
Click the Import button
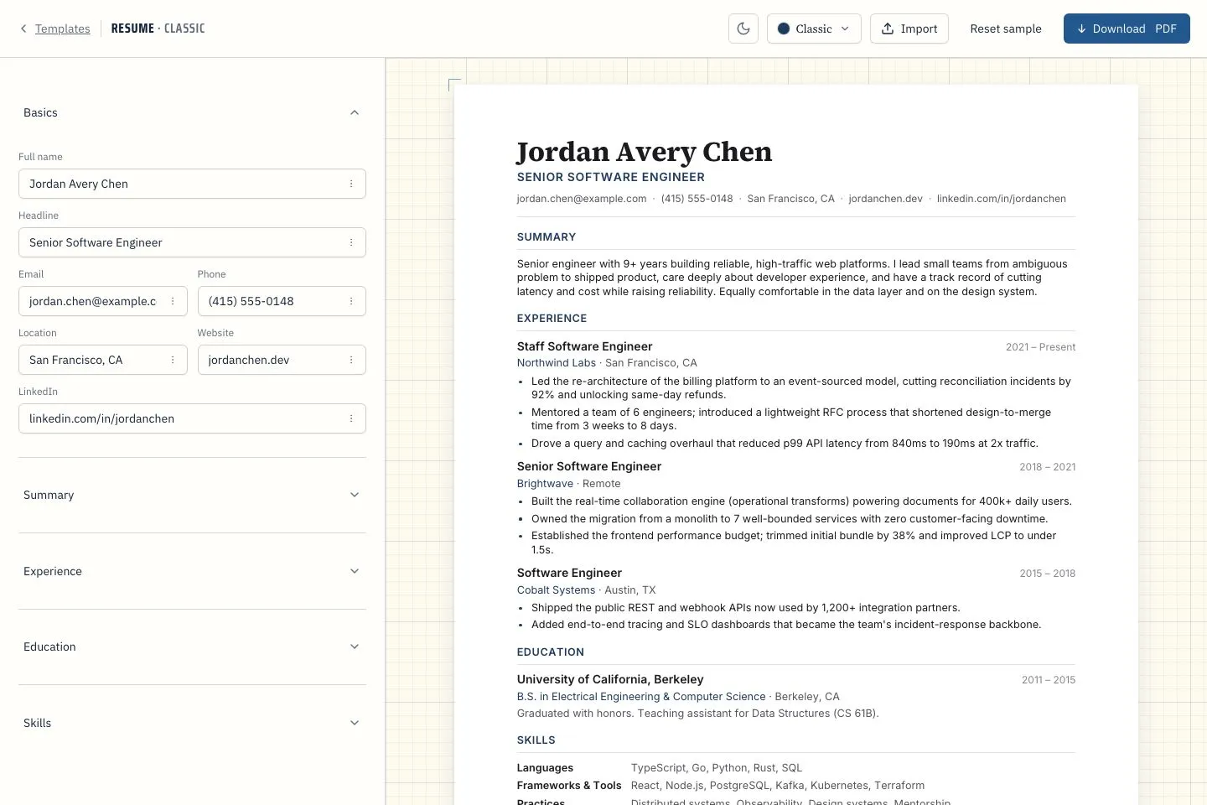[909, 29]
